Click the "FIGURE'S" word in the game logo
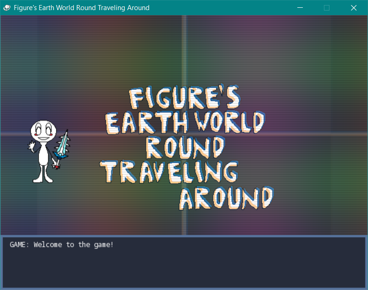368x290 pixels. click(184, 97)
